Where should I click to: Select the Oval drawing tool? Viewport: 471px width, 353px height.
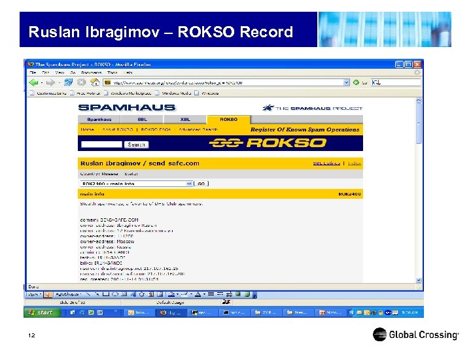tap(114, 294)
